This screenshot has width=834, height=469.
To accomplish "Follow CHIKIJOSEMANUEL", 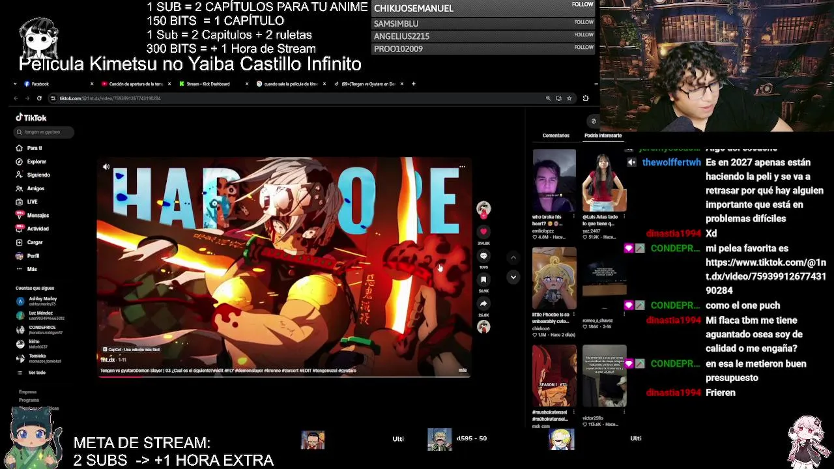I will point(582,5).
